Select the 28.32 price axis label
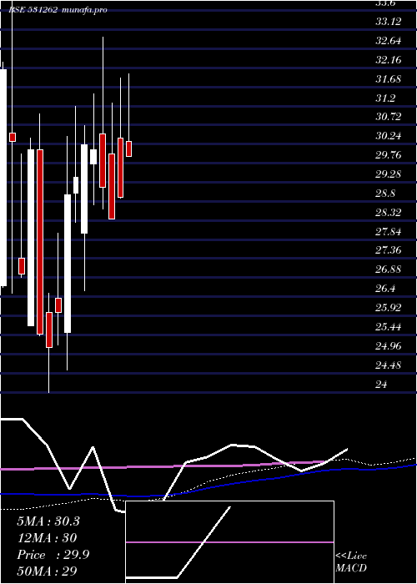Screen dimensions: 417x584 [389, 212]
